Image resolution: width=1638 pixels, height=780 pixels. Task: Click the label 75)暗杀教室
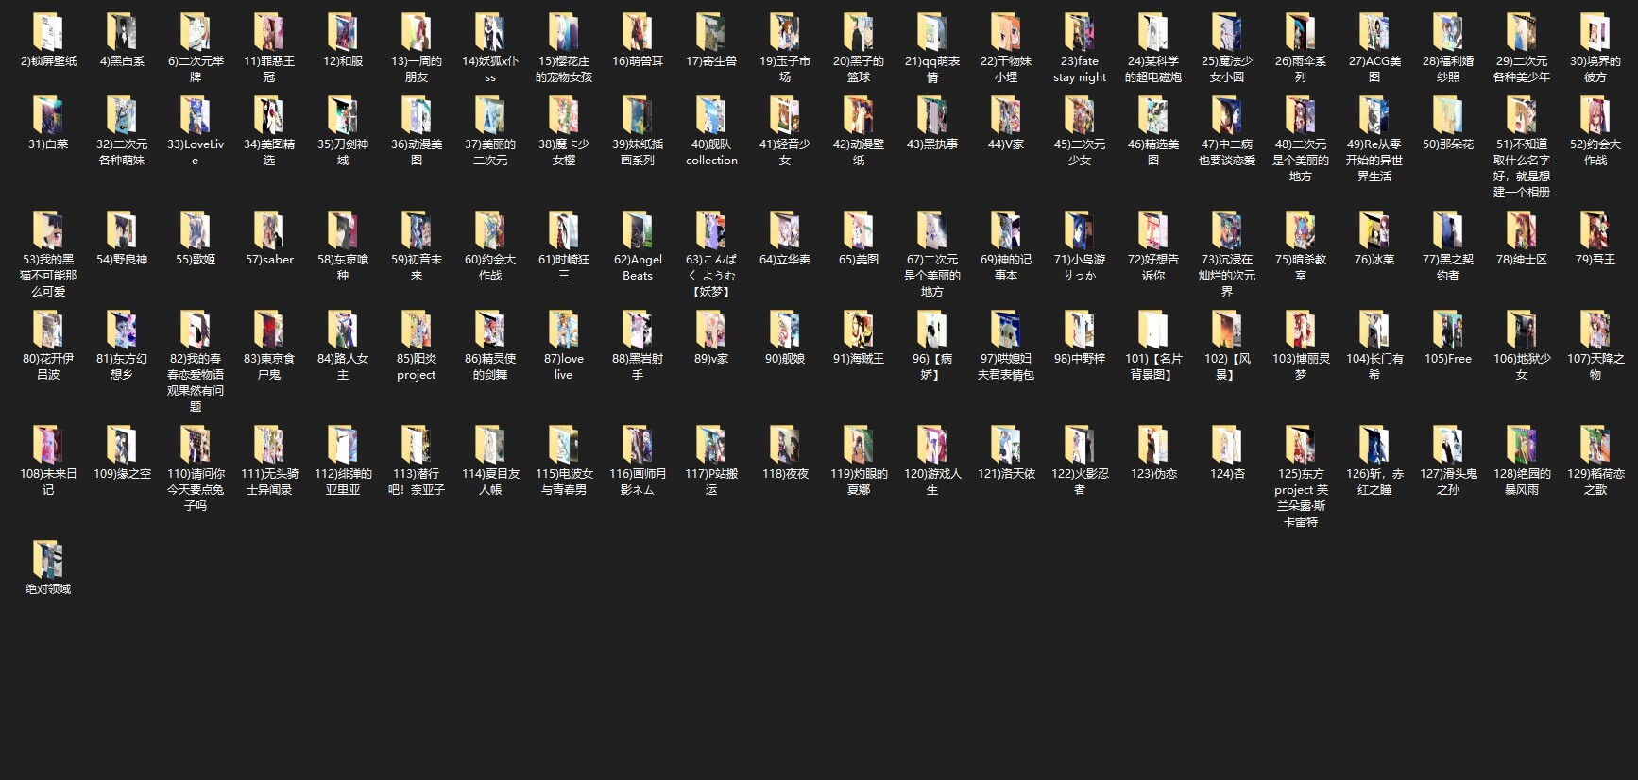pos(1300,267)
